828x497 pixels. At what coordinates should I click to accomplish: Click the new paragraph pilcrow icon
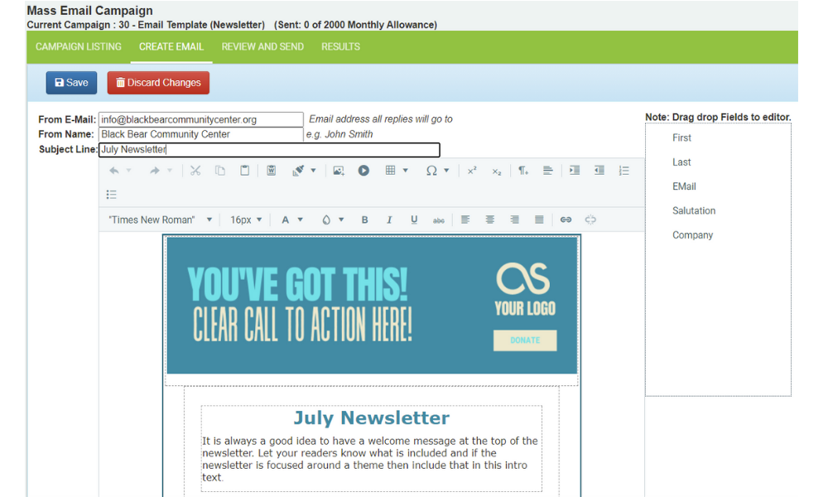click(522, 171)
